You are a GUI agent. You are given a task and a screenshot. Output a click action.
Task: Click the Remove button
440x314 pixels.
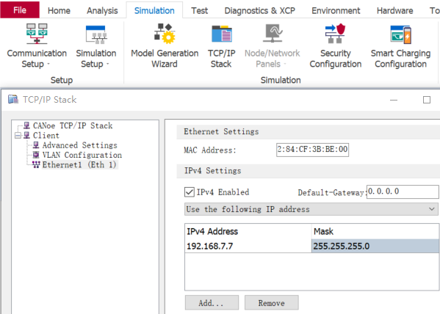(272, 302)
